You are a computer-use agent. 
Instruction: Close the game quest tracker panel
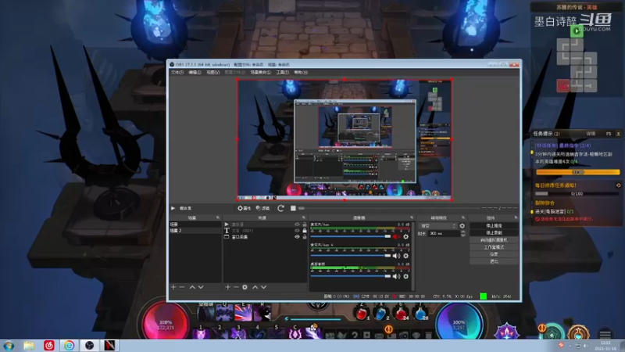coord(618,134)
